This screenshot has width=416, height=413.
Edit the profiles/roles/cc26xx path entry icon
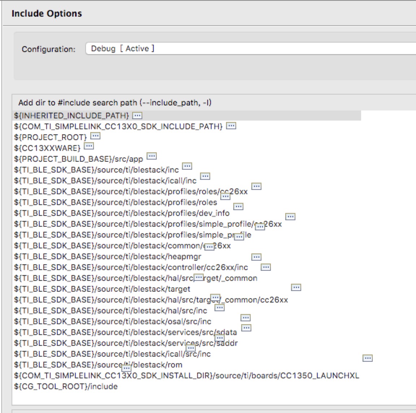click(256, 187)
